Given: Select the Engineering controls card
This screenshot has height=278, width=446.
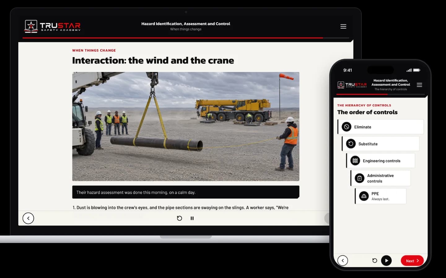Looking at the screenshot, I should (x=381, y=161).
